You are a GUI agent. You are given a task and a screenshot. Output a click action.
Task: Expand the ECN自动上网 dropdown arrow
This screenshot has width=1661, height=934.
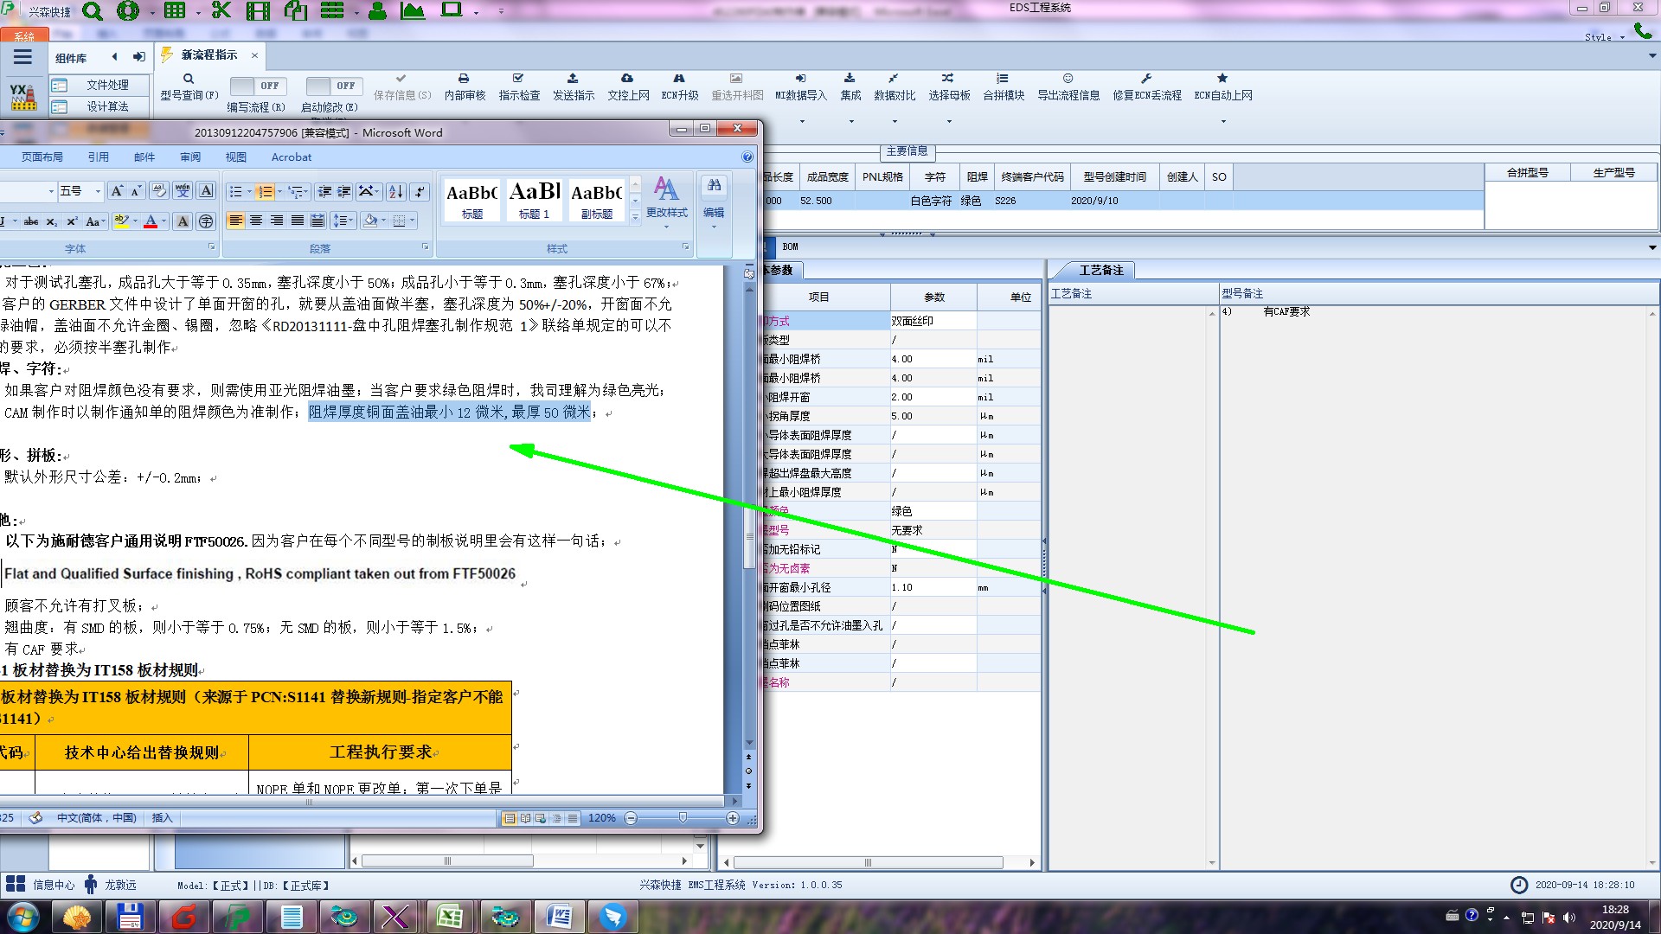coord(1223,121)
